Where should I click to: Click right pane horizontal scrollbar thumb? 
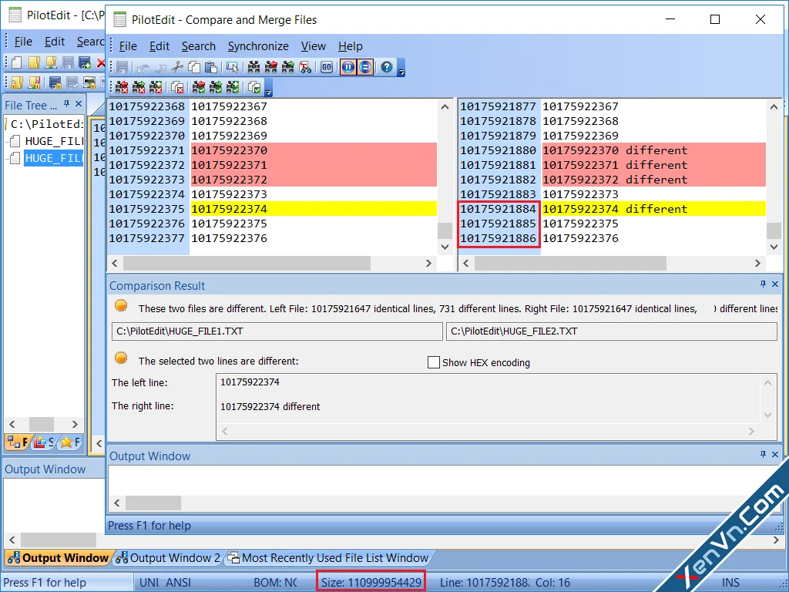pos(570,263)
